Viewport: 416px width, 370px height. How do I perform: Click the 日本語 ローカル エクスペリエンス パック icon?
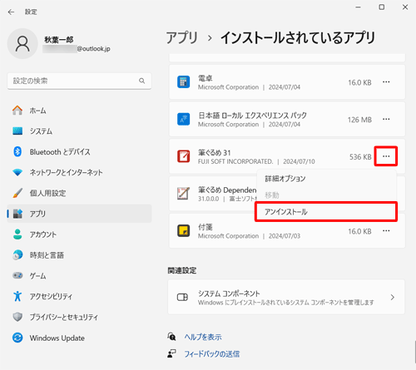(x=183, y=119)
